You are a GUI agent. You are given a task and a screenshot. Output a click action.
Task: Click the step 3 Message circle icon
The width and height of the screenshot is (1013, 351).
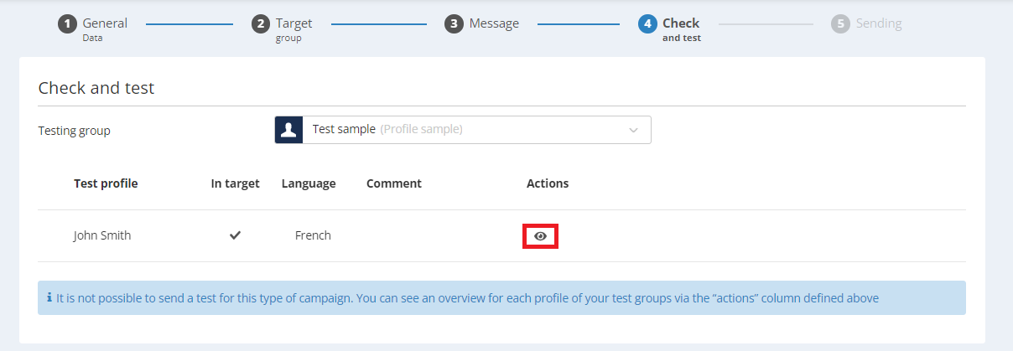(454, 24)
